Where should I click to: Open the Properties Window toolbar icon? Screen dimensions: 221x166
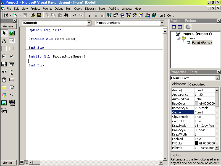pos(115,15)
